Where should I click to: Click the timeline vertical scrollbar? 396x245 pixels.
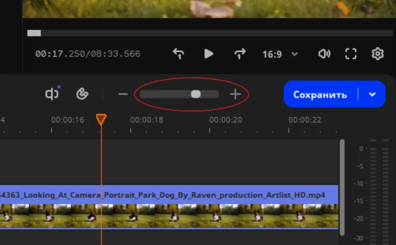[342, 188]
